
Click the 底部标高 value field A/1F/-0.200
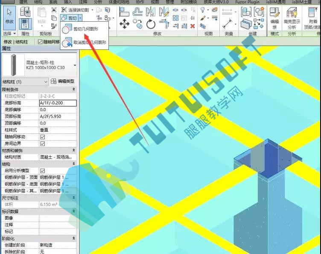pyautogui.click(x=58, y=103)
